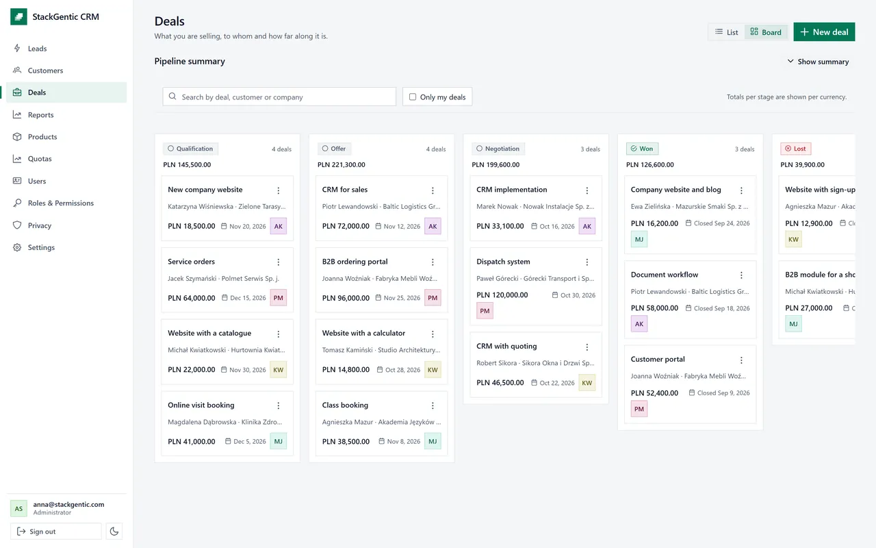876x548 pixels.
Task: Open kebab menu on CRM for sales card
Action: [x=433, y=190]
